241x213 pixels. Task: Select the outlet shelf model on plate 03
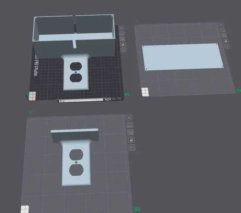click(x=76, y=157)
